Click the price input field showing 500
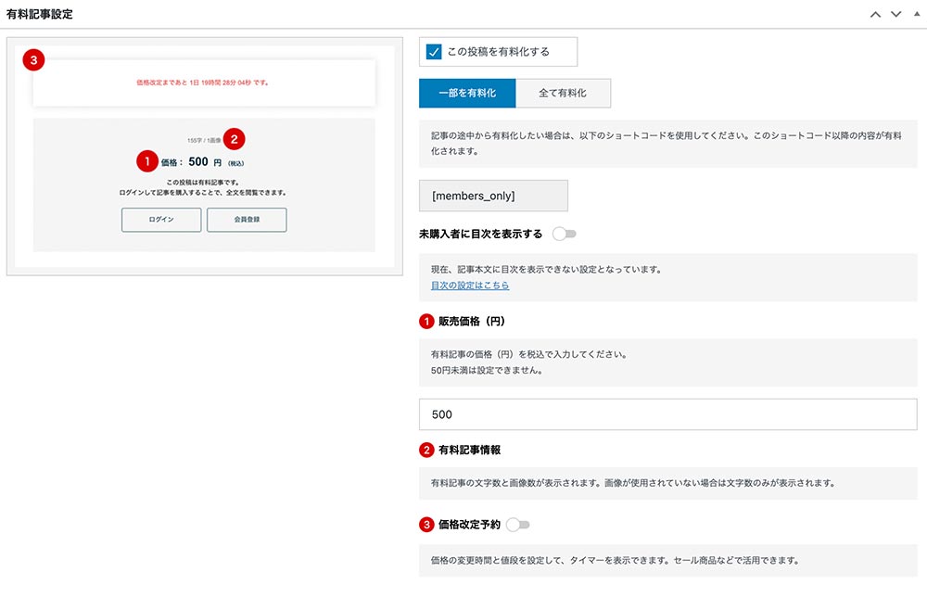The image size is (927, 597). [667, 413]
